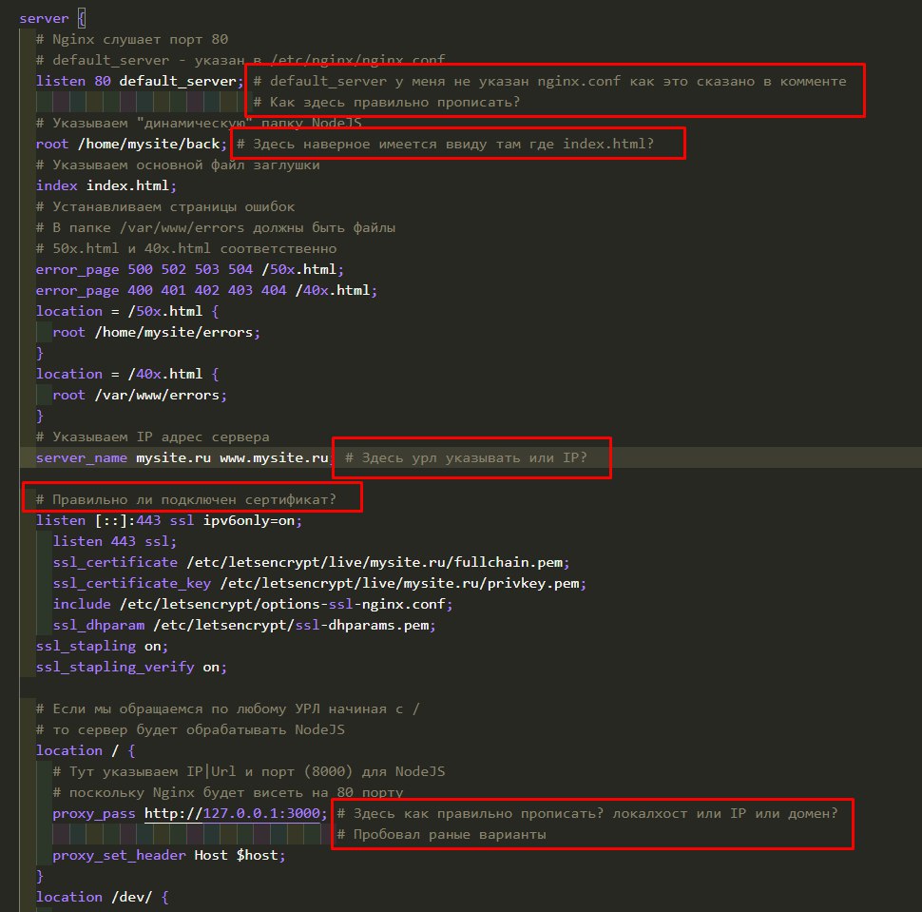Click the "index index.html;" line
The image size is (922, 912).
(x=106, y=186)
